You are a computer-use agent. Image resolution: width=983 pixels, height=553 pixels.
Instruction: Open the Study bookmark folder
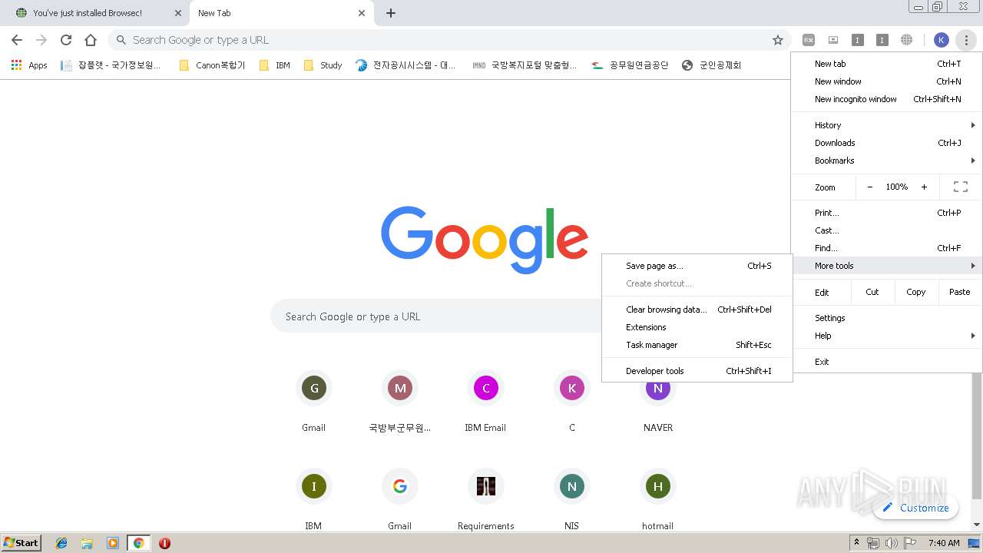[x=323, y=65]
